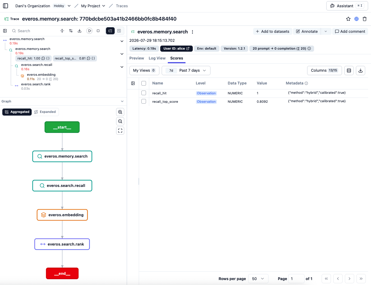Image resolution: width=371 pixels, height=285 pixels.
Task: Toggle row height icon in scores toolbar
Action: pos(349,71)
